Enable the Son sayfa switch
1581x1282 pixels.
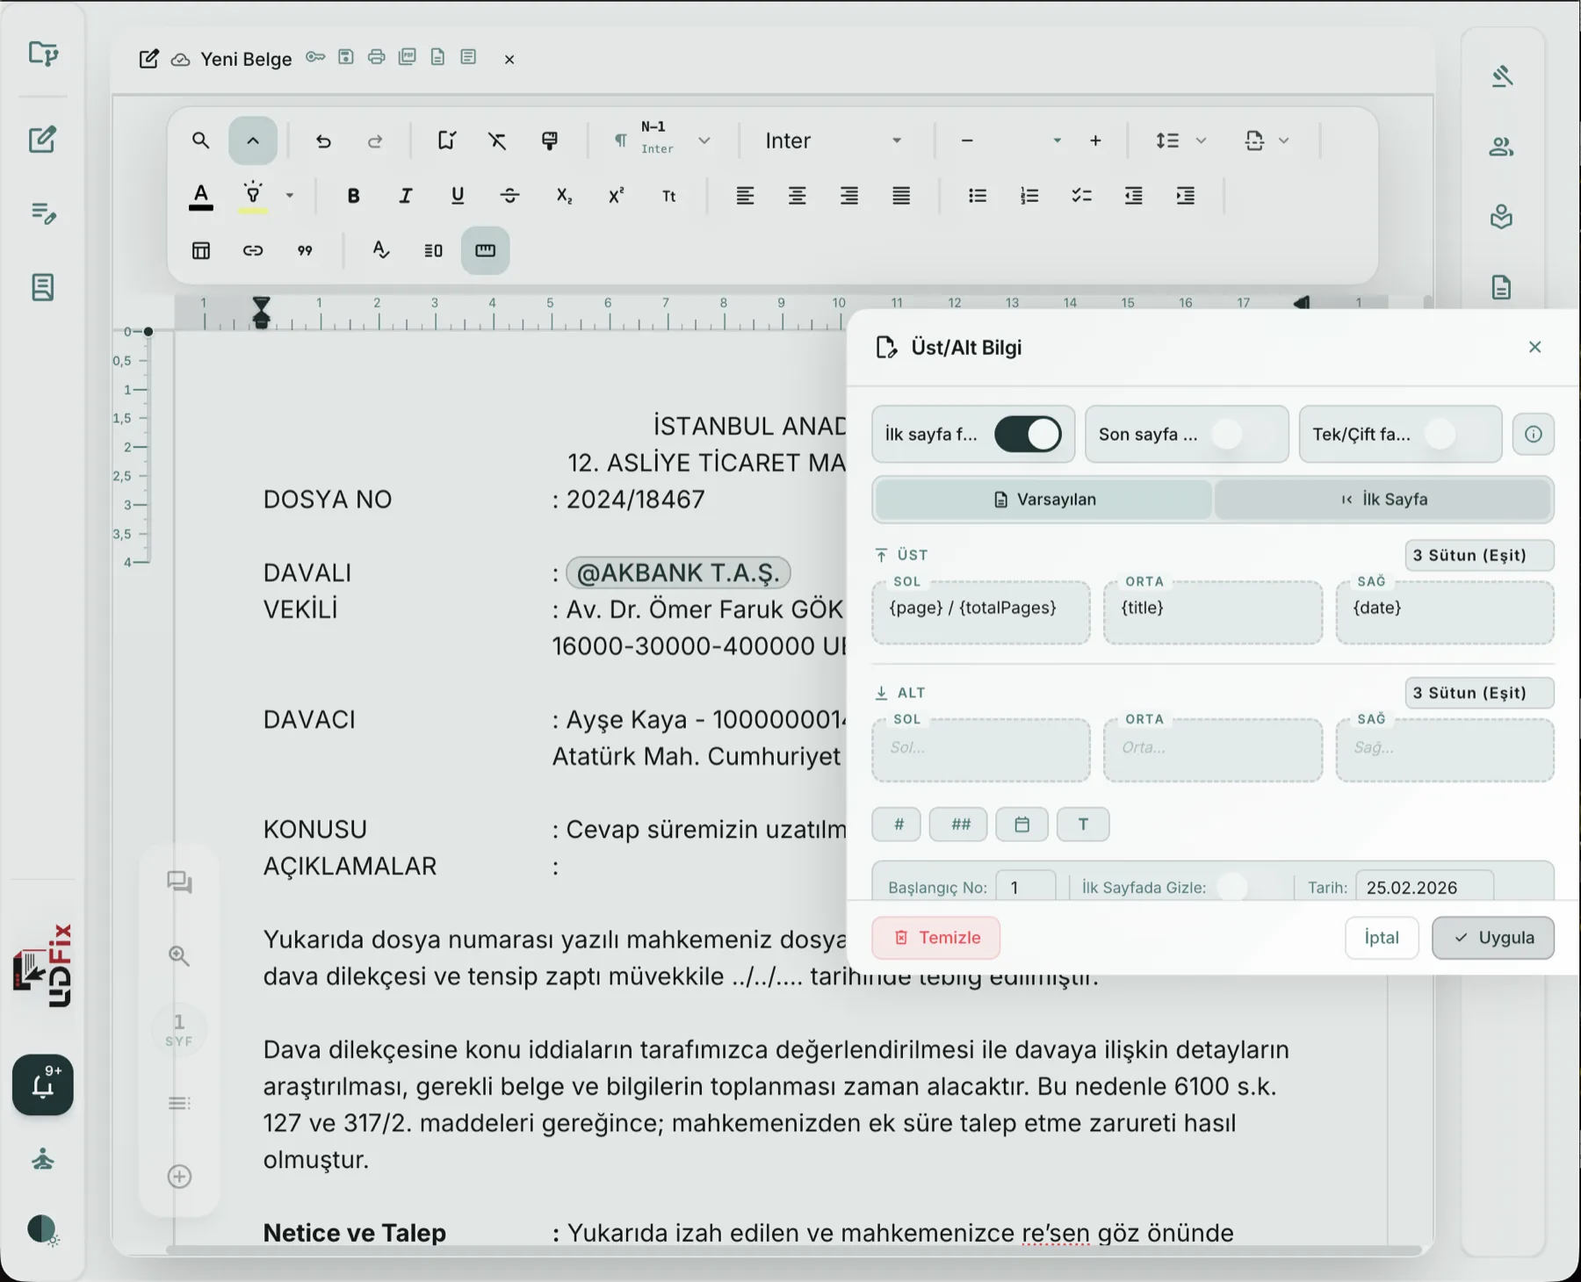[x=1241, y=434]
